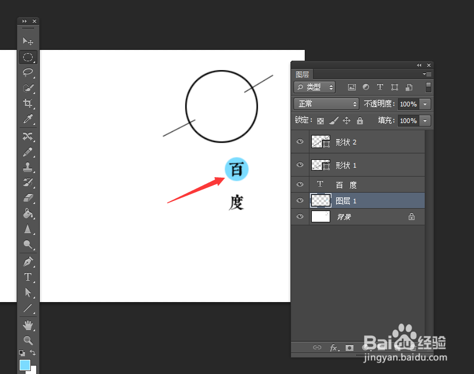This screenshot has width=474, height=374.
Task: Filter layers by pixel layers icon
Action: click(352, 87)
